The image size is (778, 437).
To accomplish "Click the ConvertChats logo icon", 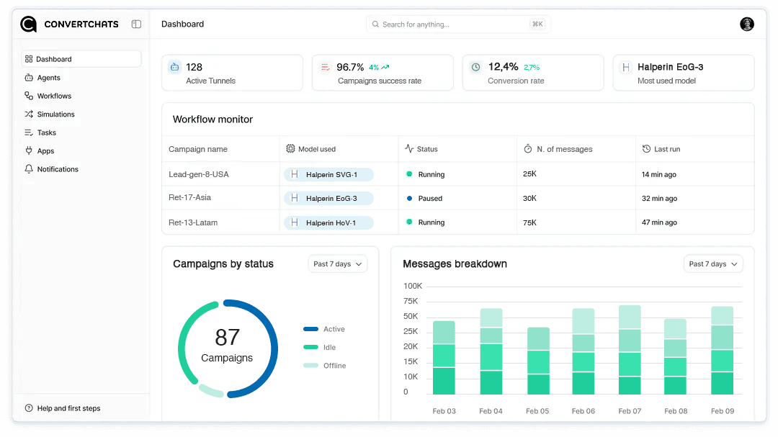I will 29,24.
